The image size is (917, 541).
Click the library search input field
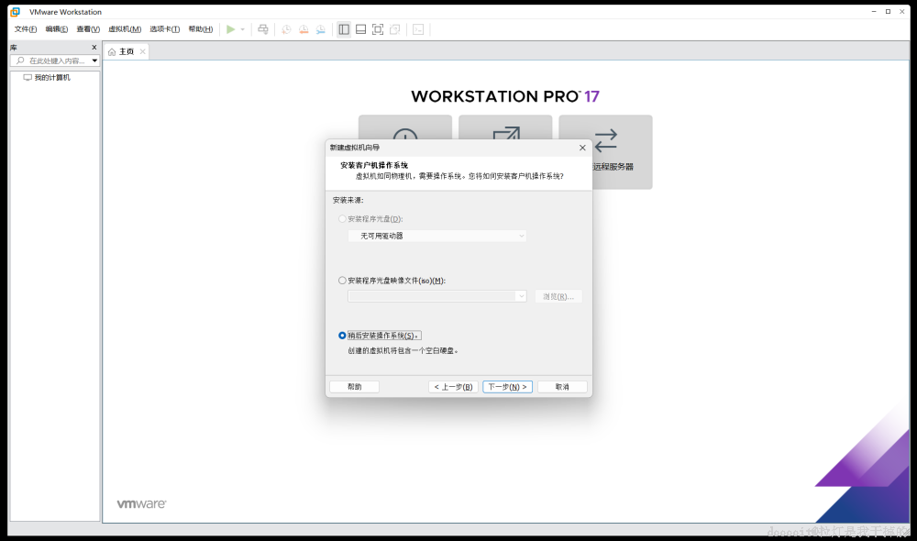[57, 61]
